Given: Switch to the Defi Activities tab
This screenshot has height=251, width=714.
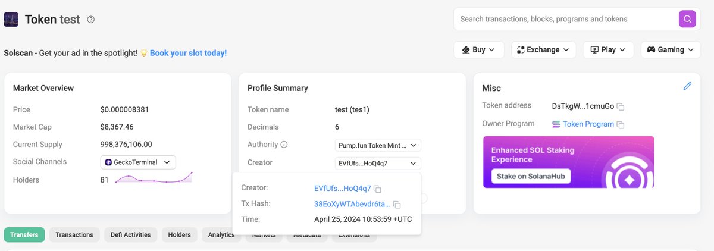Looking at the screenshot, I should (131, 234).
